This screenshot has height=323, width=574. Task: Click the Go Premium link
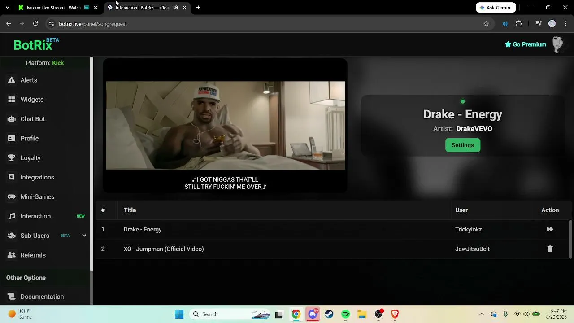(x=526, y=44)
